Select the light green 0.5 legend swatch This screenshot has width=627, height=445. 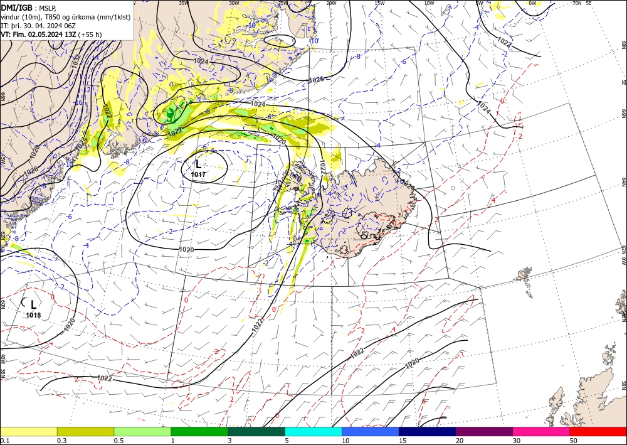142,431
